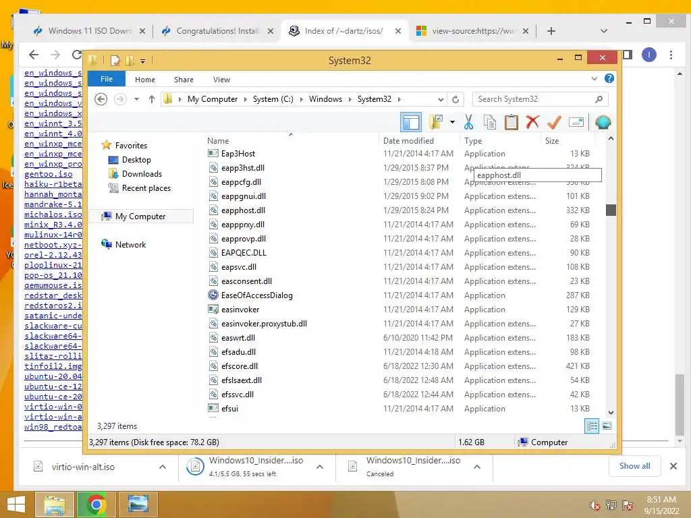Viewport: 691px width, 518px height.
Task: Open recent locations dropdown arrow
Action: [136, 99]
